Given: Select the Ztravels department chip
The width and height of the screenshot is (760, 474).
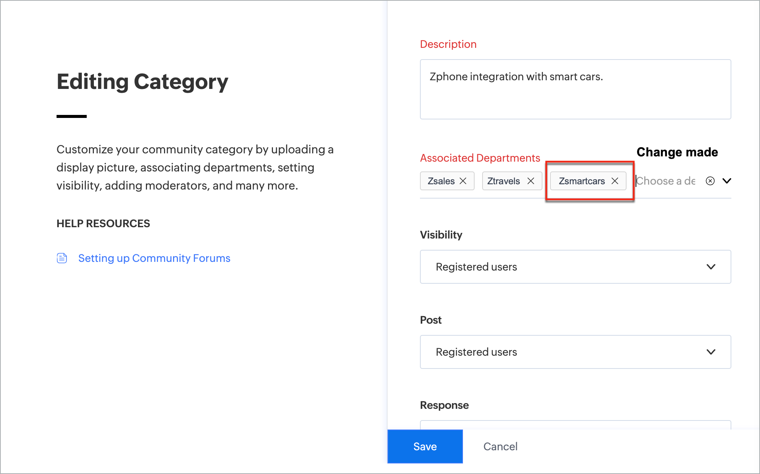Looking at the screenshot, I should pos(504,181).
